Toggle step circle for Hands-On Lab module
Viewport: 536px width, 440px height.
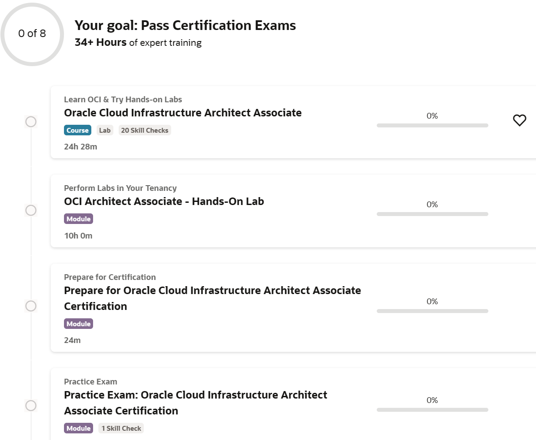[x=31, y=210]
